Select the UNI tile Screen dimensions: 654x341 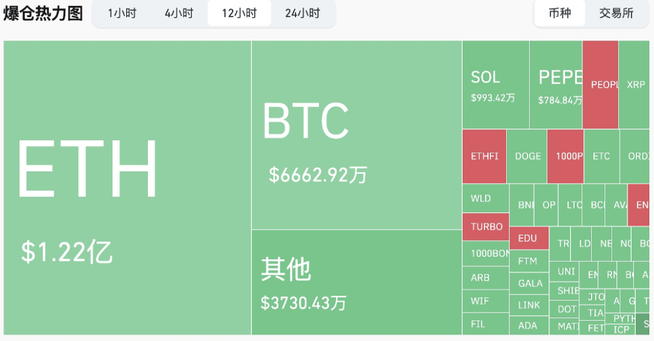(x=564, y=272)
